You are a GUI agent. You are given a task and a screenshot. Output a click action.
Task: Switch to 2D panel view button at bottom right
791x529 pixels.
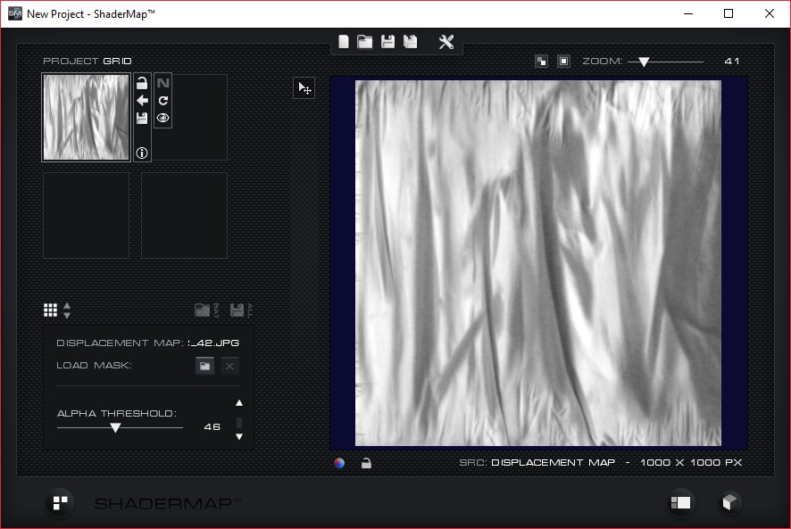680,503
